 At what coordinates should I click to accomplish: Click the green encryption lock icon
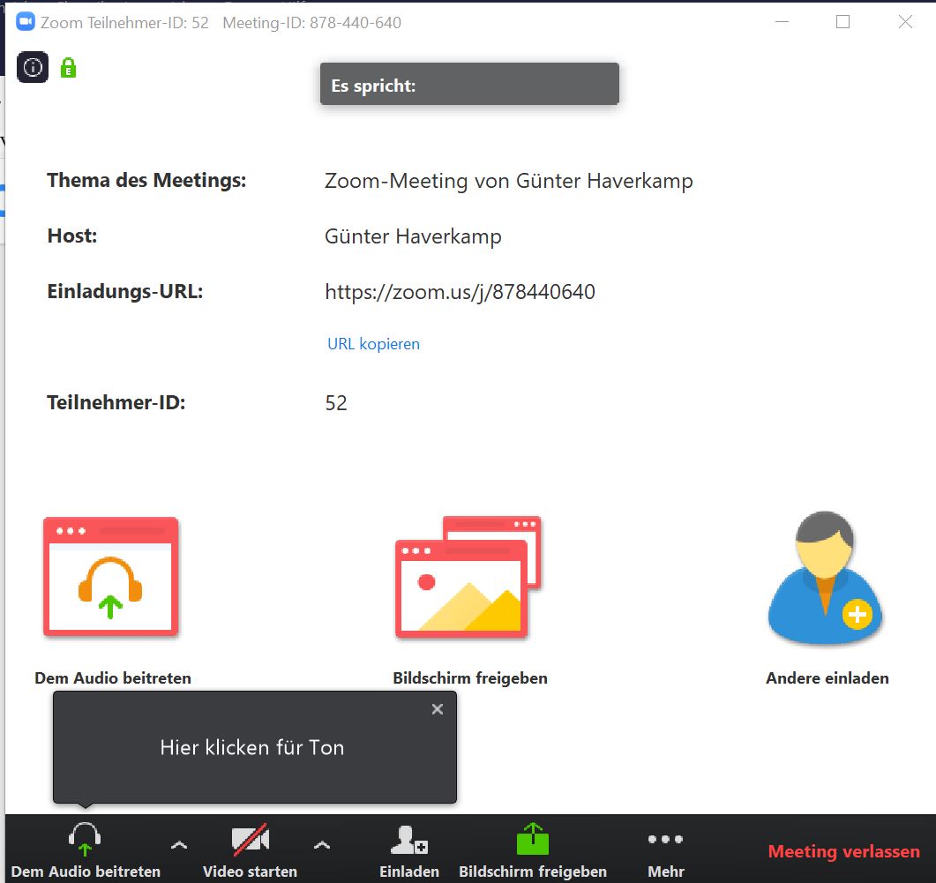pyautogui.click(x=68, y=68)
